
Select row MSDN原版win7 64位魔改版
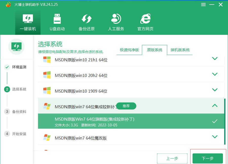point(131,137)
